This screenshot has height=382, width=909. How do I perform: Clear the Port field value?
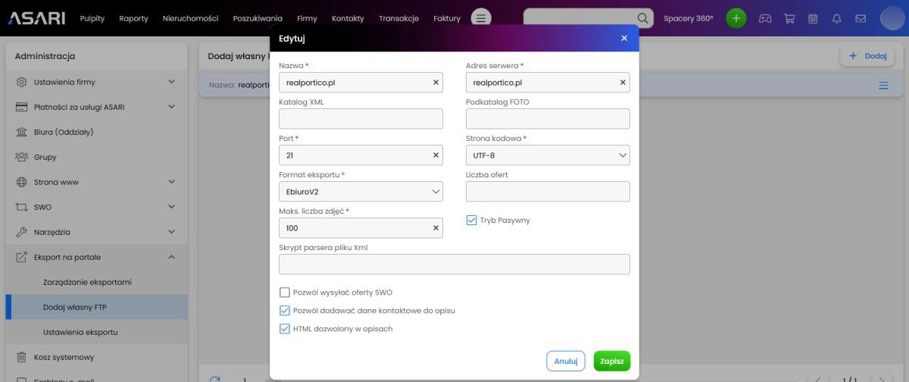click(436, 155)
